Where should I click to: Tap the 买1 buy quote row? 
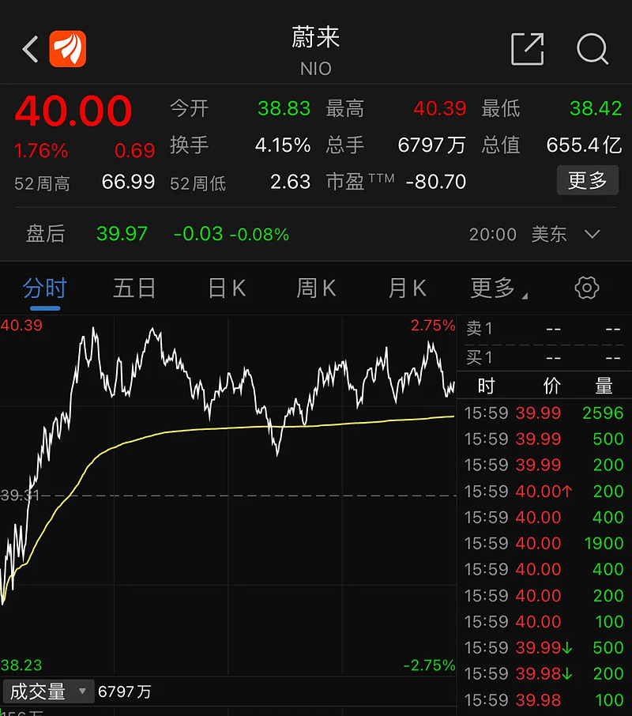pyautogui.click(x=544, y=357)
